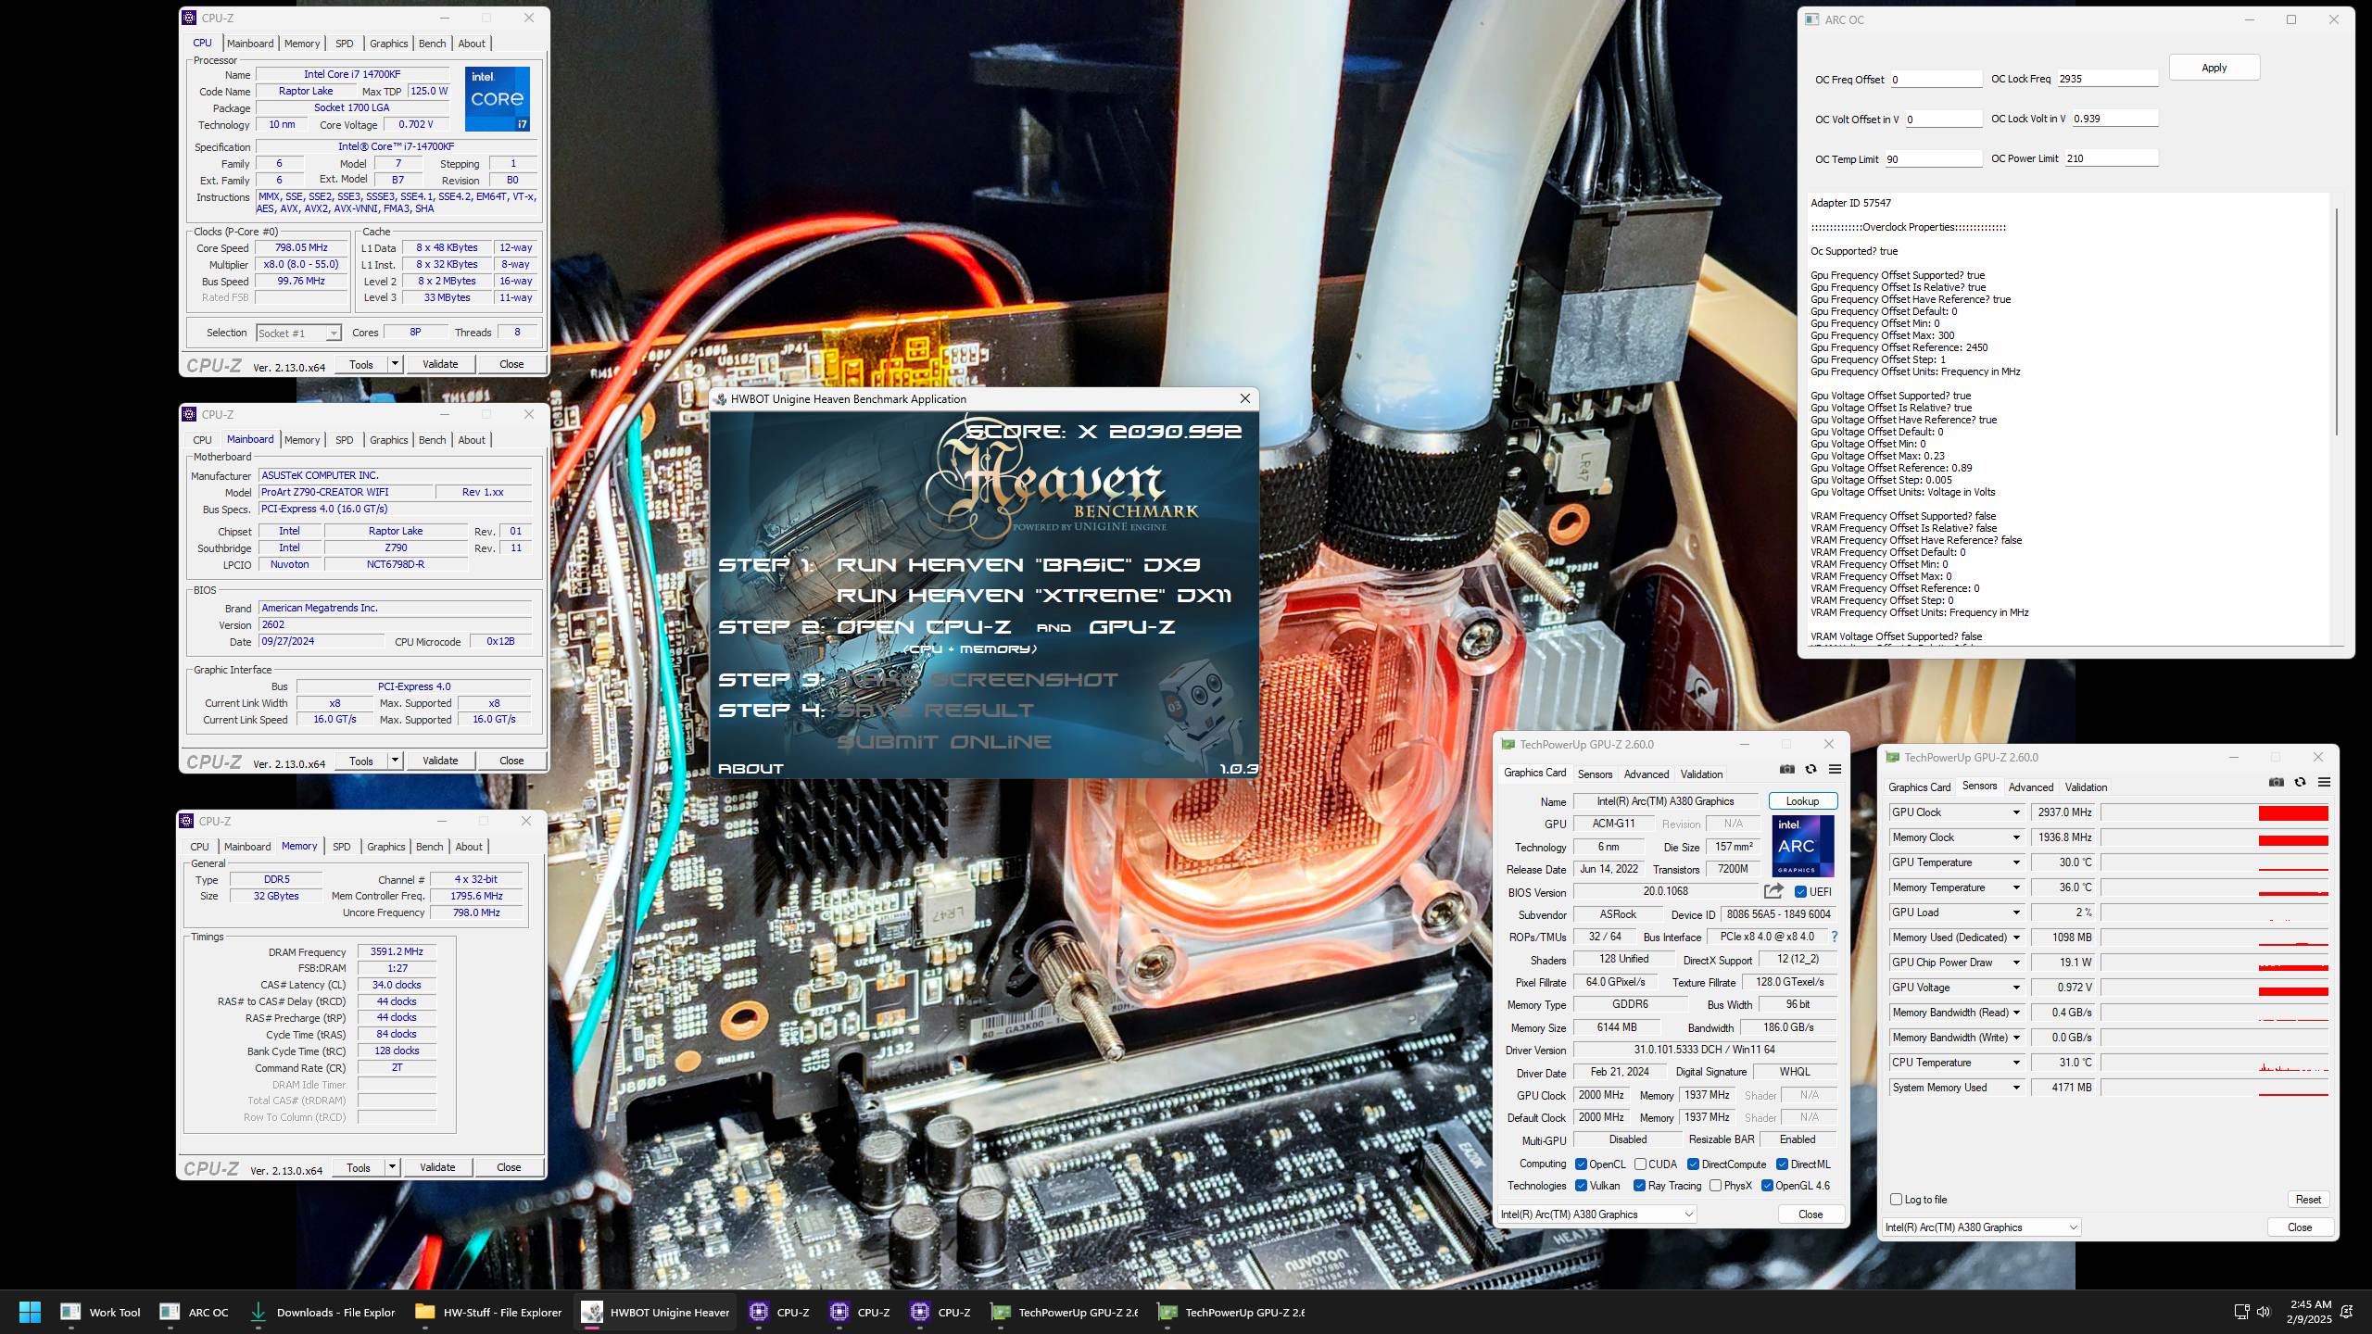Image resolution: width=2372 pixels, height=1334 pixels.
Task: Open the volume control in the system tray
Action: 2264,1312
